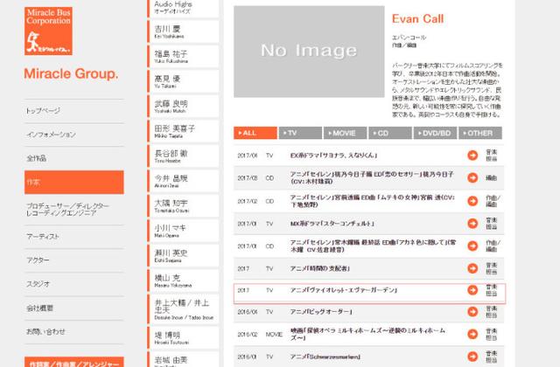This screenshot has height=367, width=560.
Task: Open arrow icon for スターコンチェルト row
Action: click(x=472, y=224)
